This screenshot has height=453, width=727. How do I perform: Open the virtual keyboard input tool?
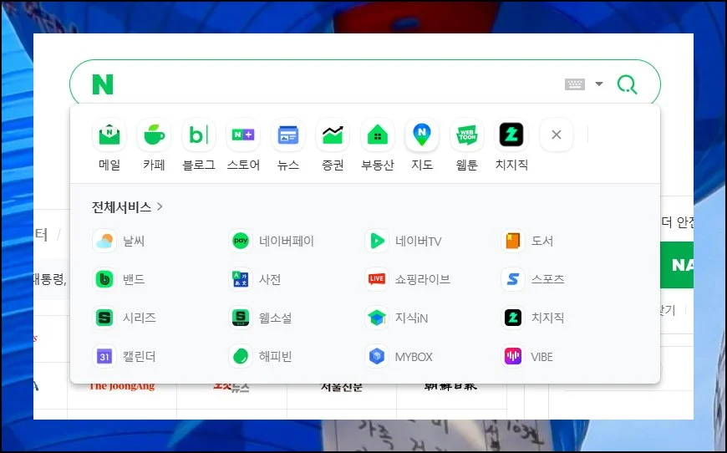(575, 84)
